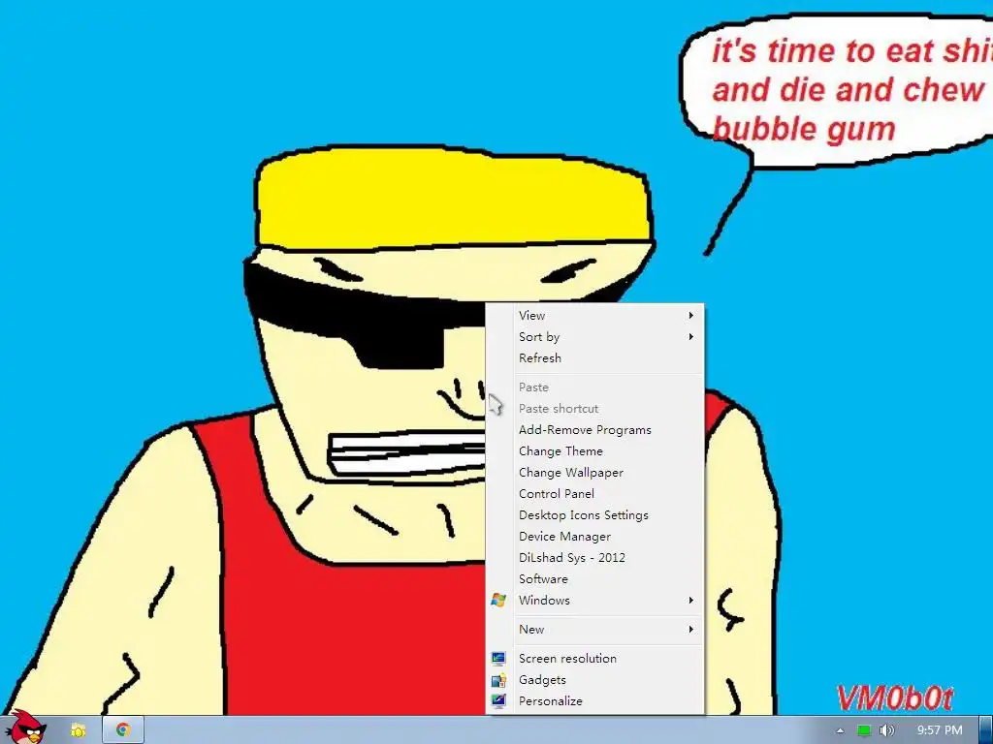Open the View menu entry

point(594,315)
